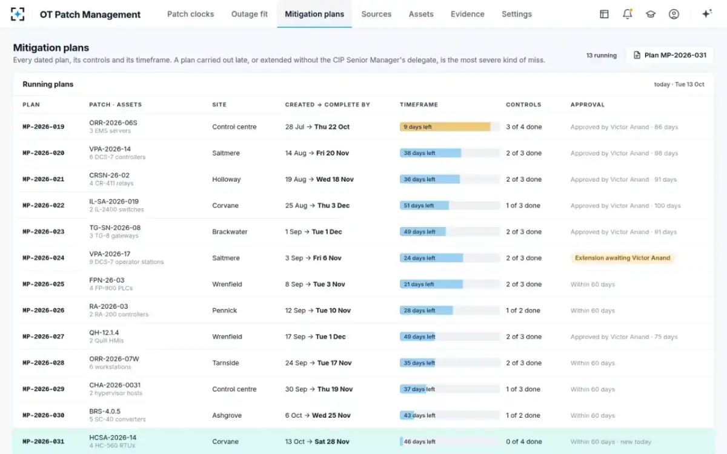Switch to the Outage fit tab

(x=249, y=14)
